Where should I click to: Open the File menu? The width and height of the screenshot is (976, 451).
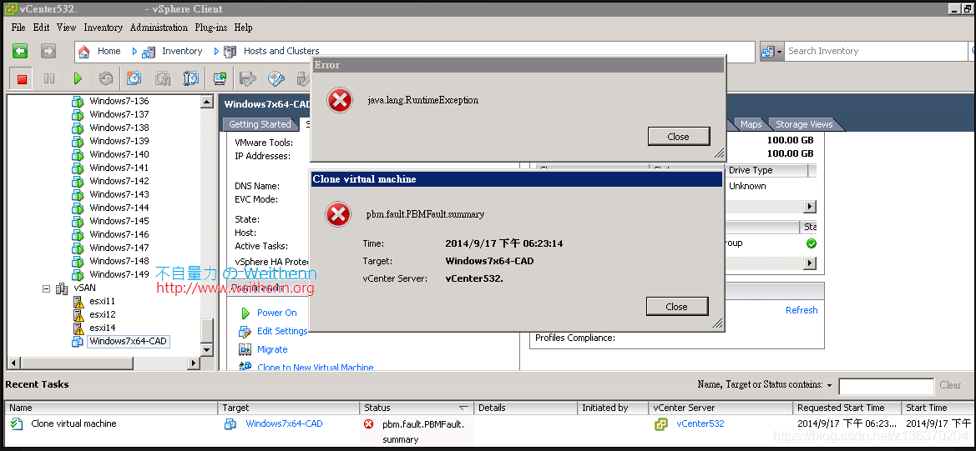18,28
